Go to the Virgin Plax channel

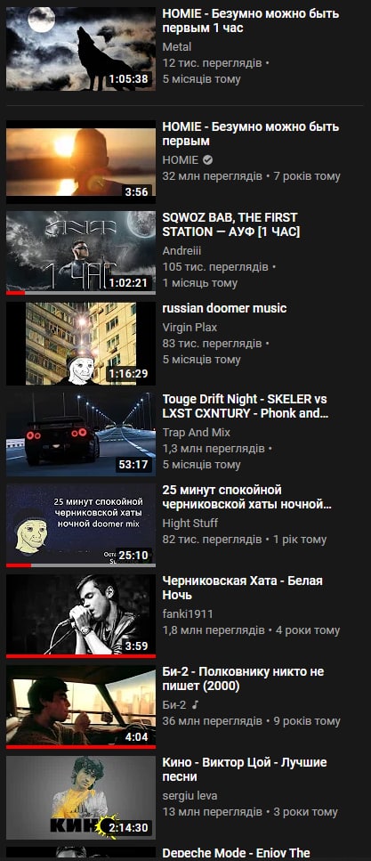(x=190, y=328)
